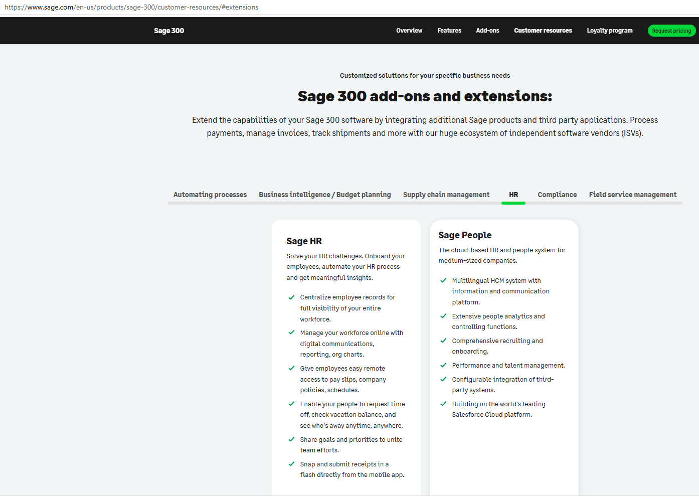The height and width of the screenshot is (496, 699).
Task: Open the Loyalty program nav item
Action: coord(610,31)
